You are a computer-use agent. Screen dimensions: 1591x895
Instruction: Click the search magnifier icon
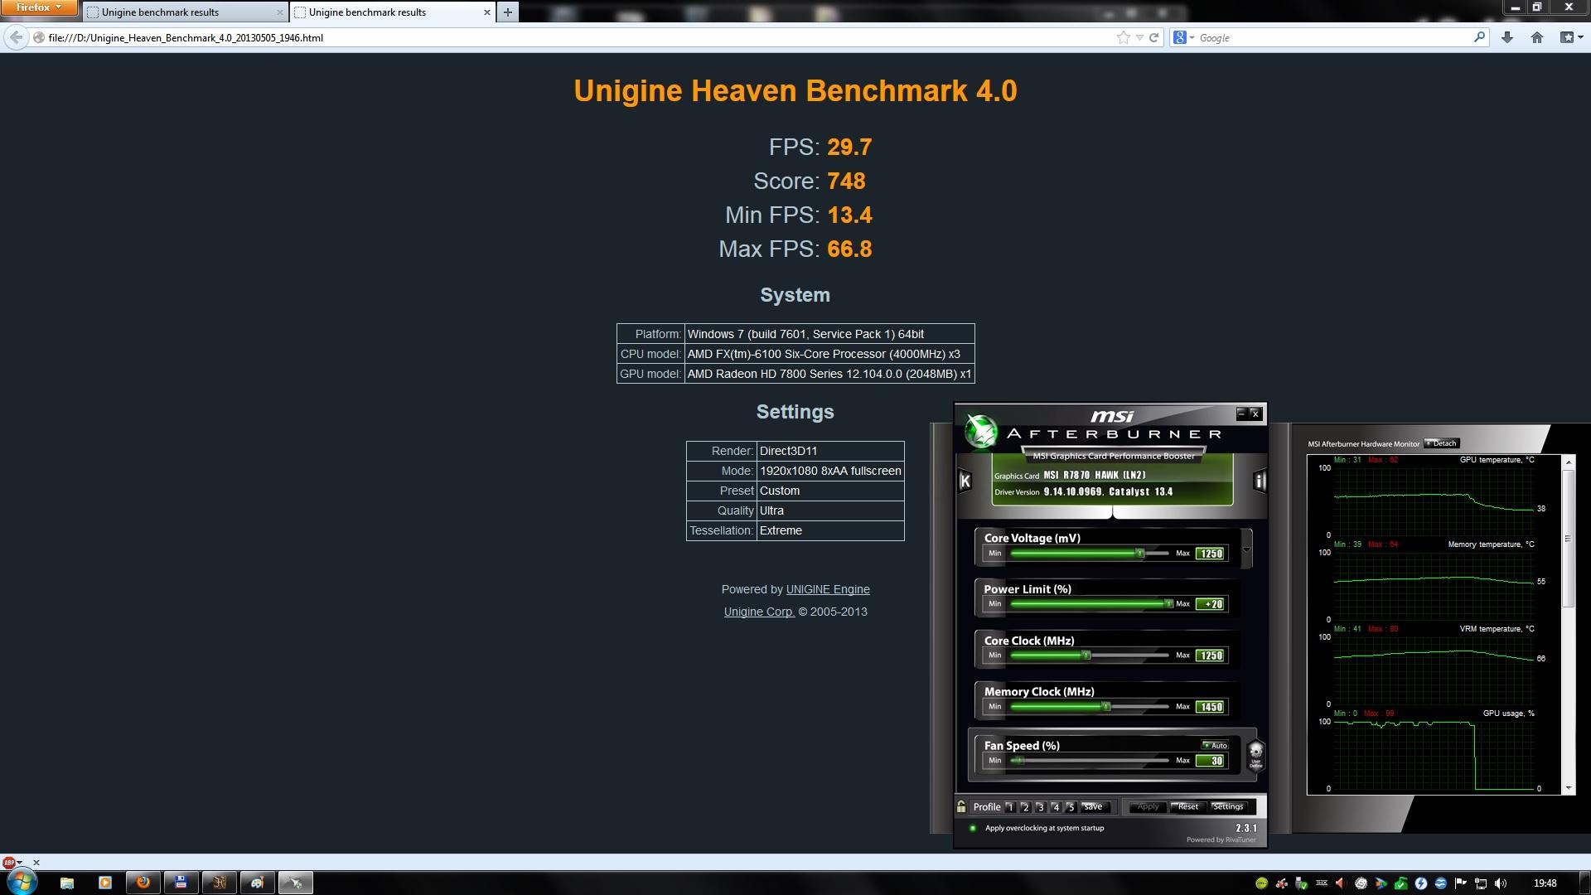tap(1479, 37)
